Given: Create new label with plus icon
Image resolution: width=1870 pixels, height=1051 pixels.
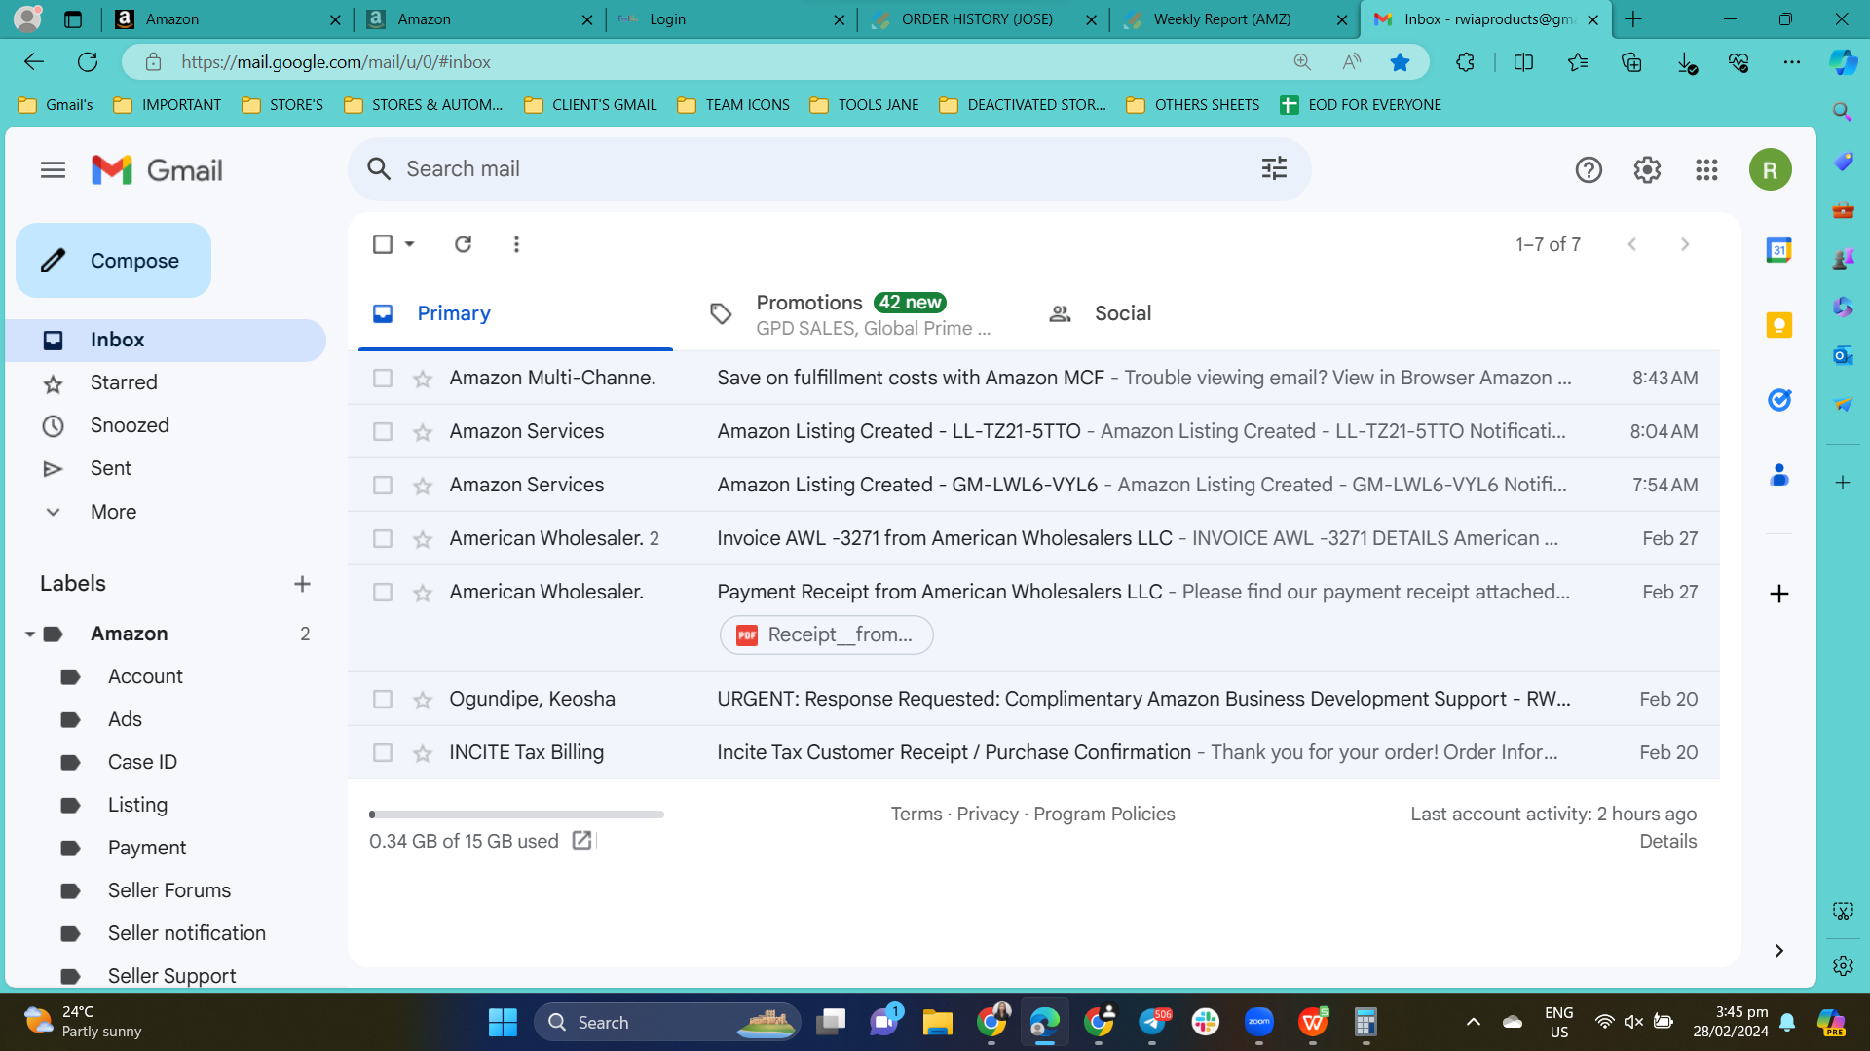Looking at the screenshot, I should coord(302,584).
